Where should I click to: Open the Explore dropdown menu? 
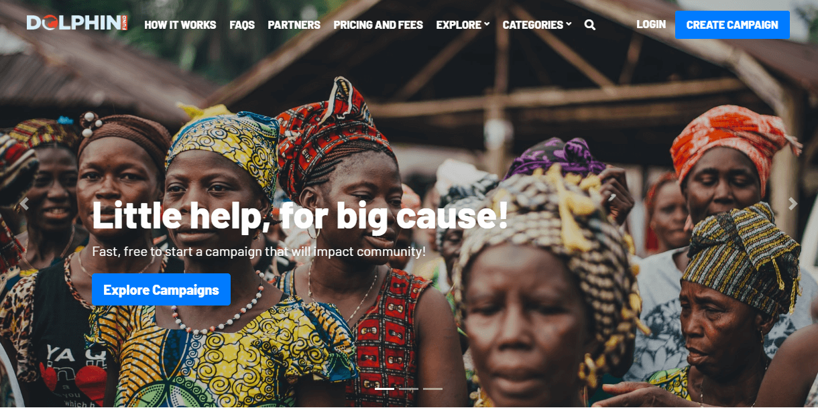click(463, 25)
